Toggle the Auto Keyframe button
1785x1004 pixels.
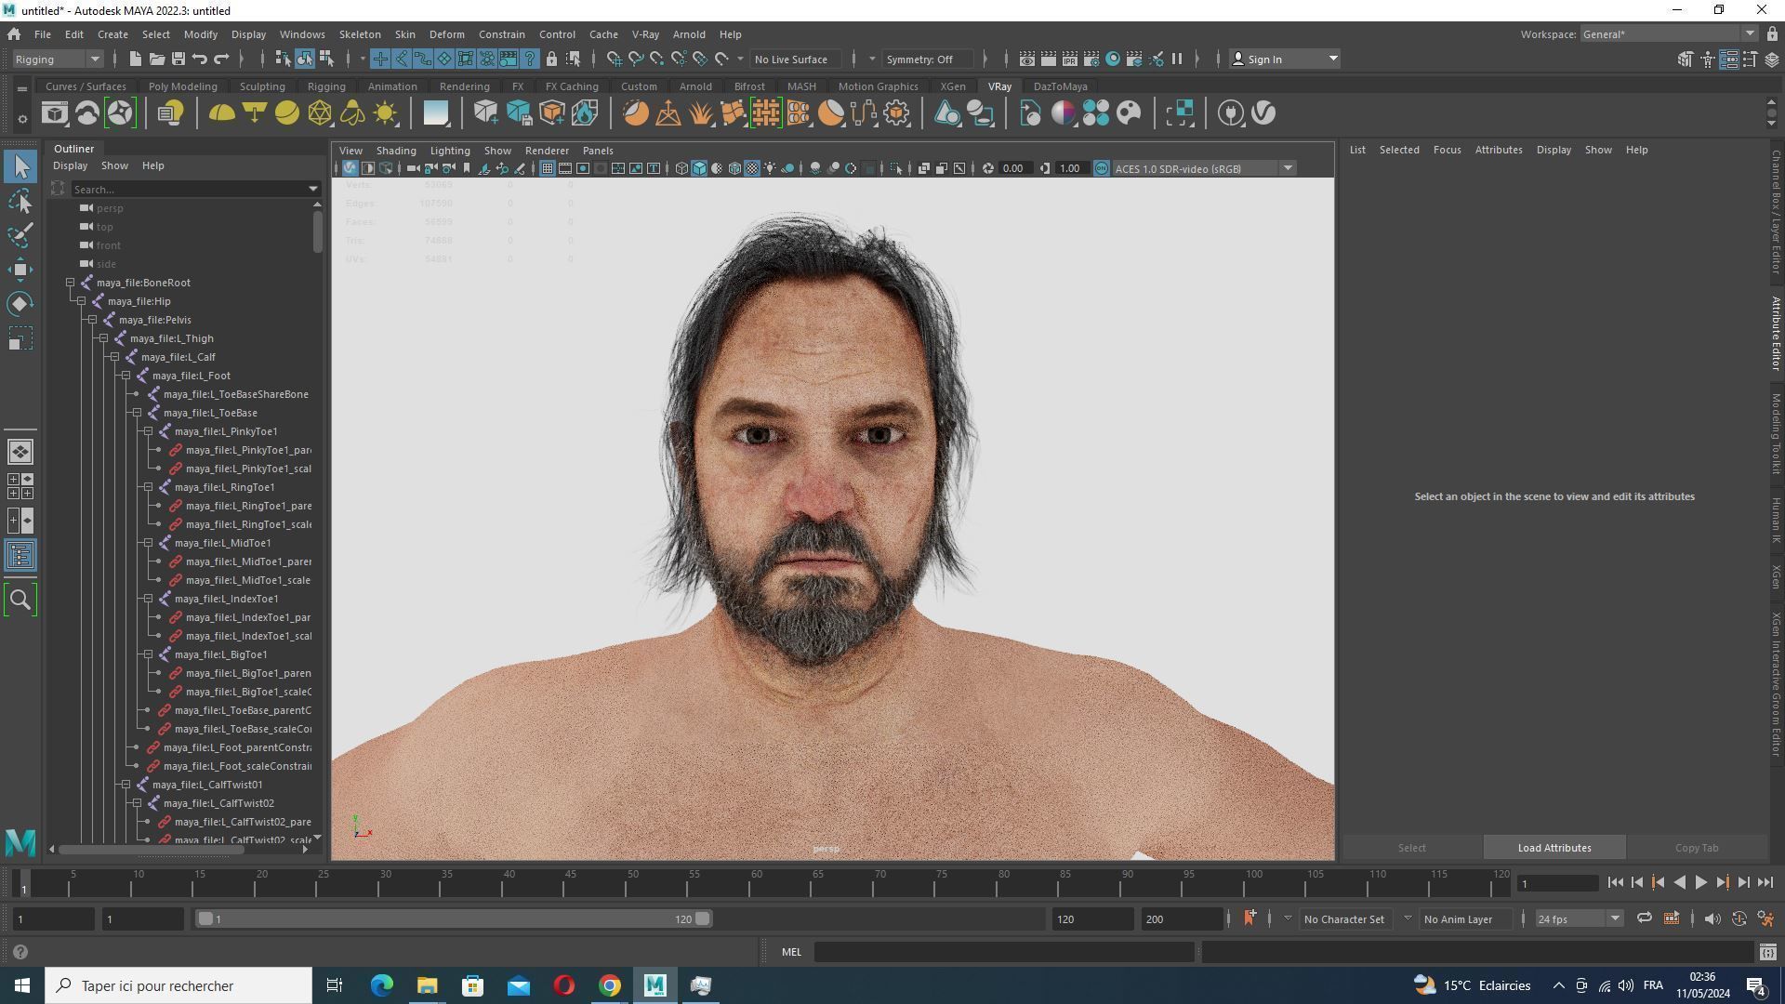1739,918
